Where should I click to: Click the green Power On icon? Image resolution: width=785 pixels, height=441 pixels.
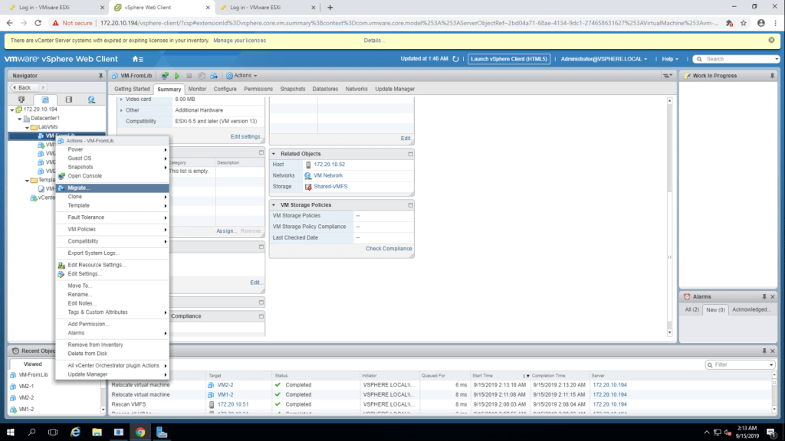[x=176, y=76]
